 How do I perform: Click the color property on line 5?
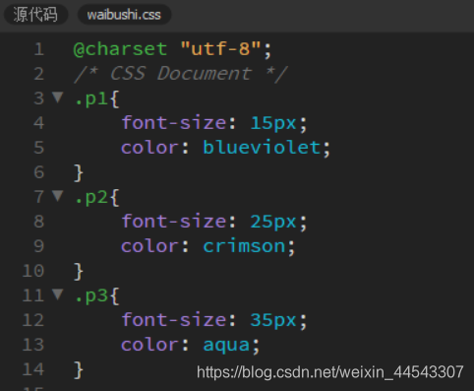pos(149,148)
